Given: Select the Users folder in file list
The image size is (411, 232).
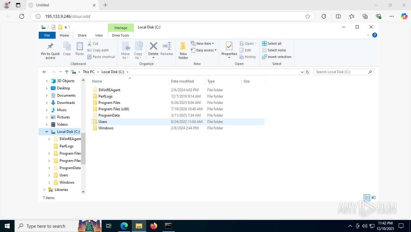Looking at the screenshot, I should (x=178, y=122).
